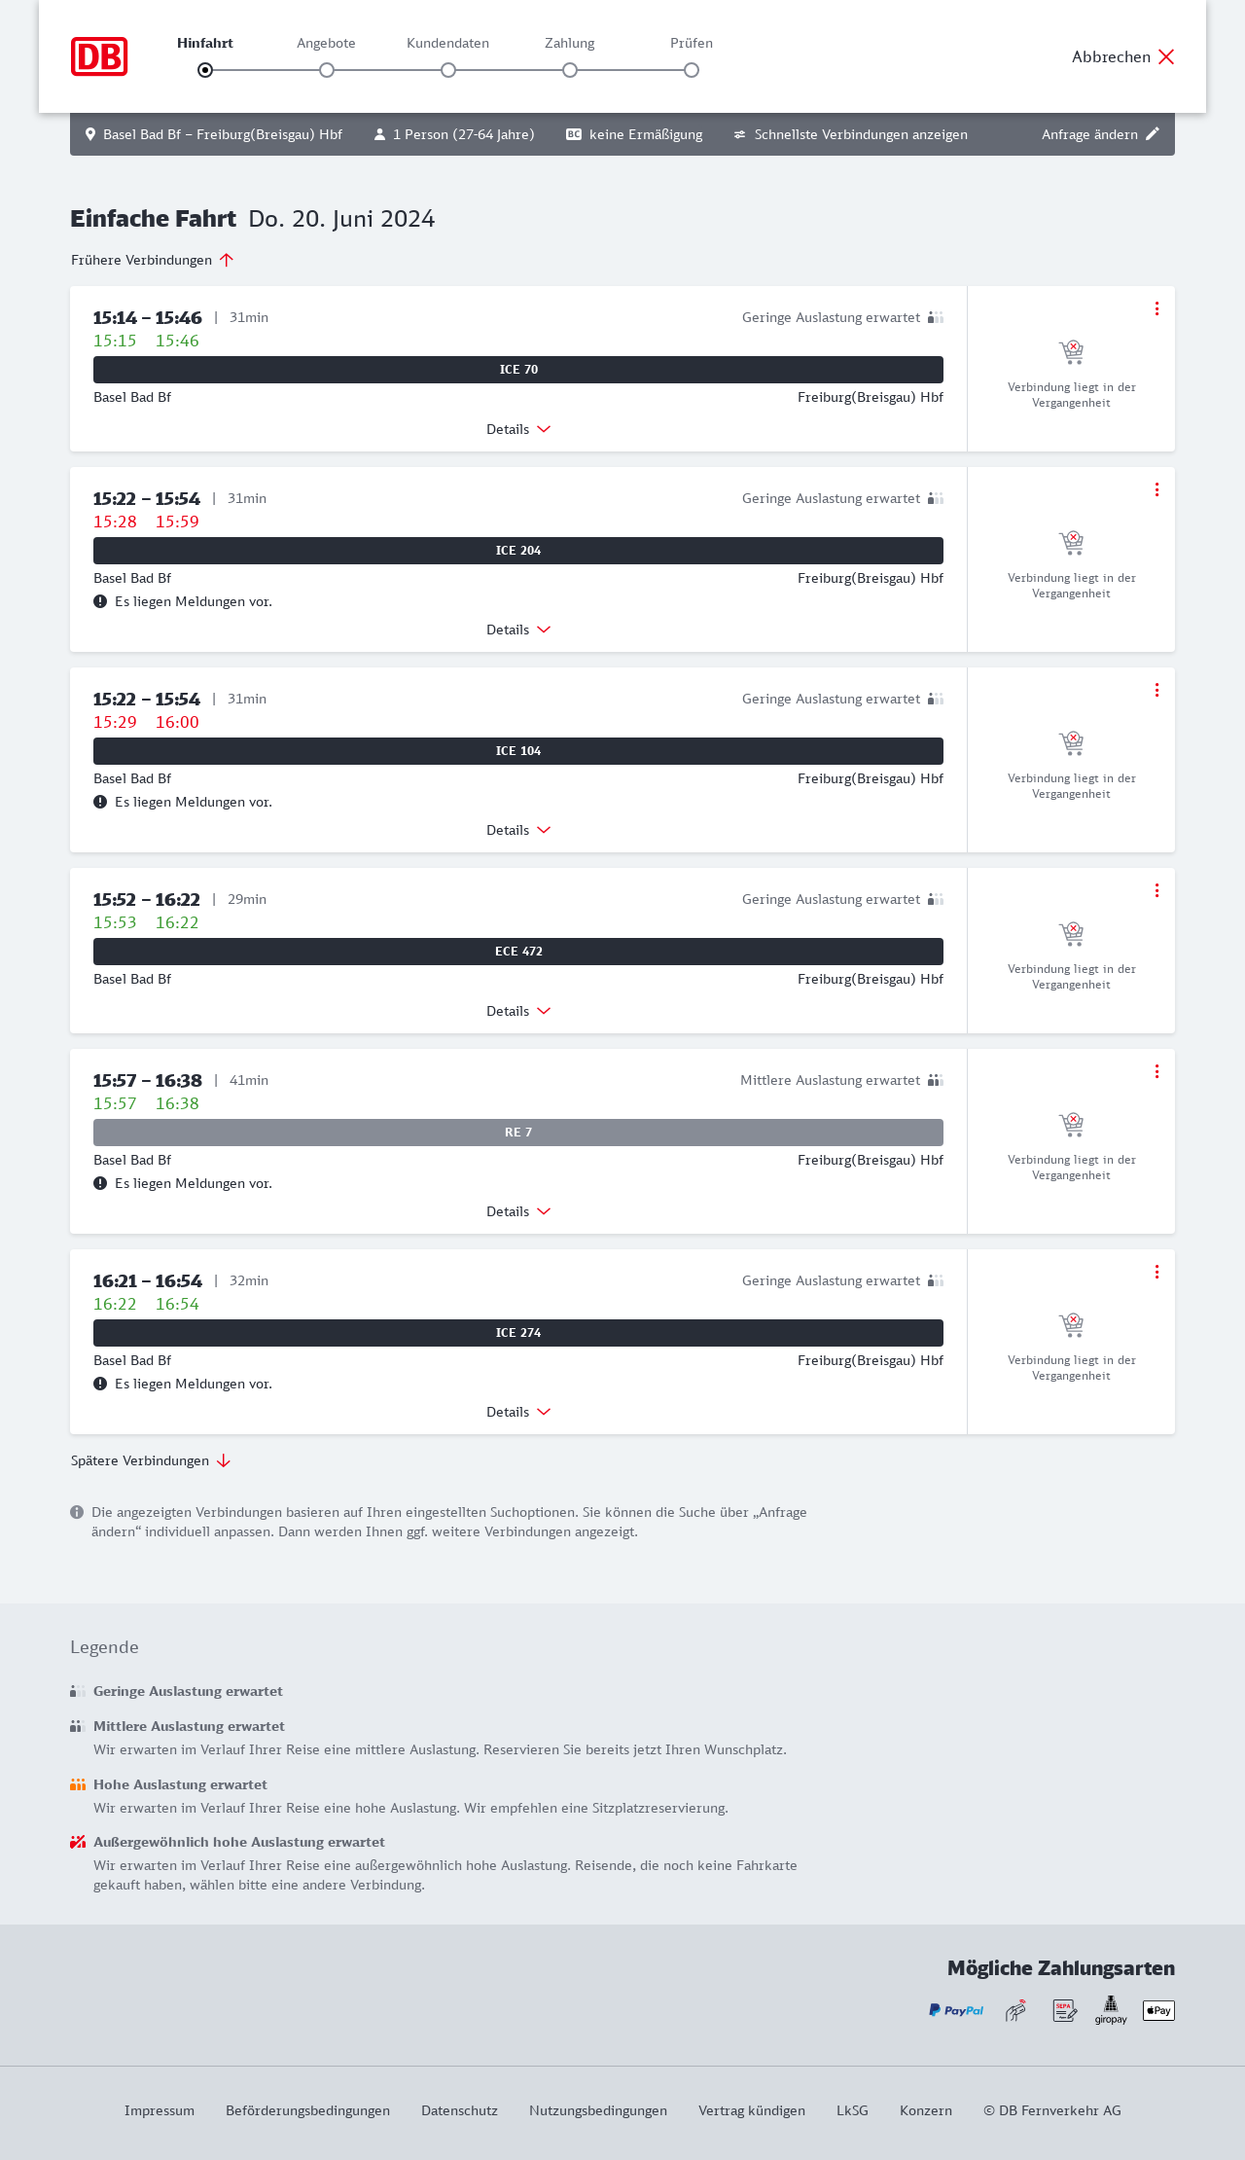This screenshot has width=1245, height=2160.
Task: Click the Prüfen step circle
Action: (x=692, y=70)
